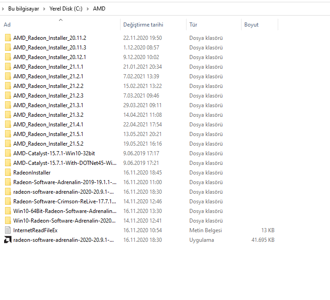The width and height of the screenshot is (330, 300).
Task: Select folder icon of AMD_Radeon_Installer_21.2.1
Action: click(8, 76)
